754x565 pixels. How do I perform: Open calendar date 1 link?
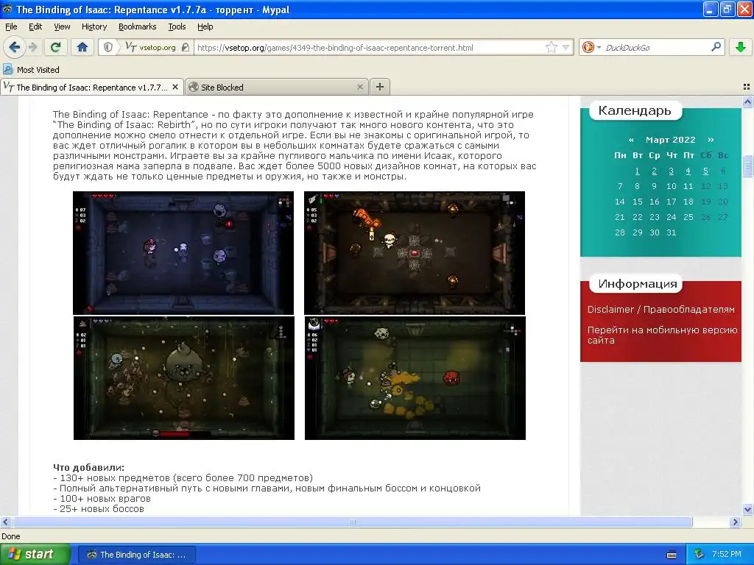click(637, 171)
